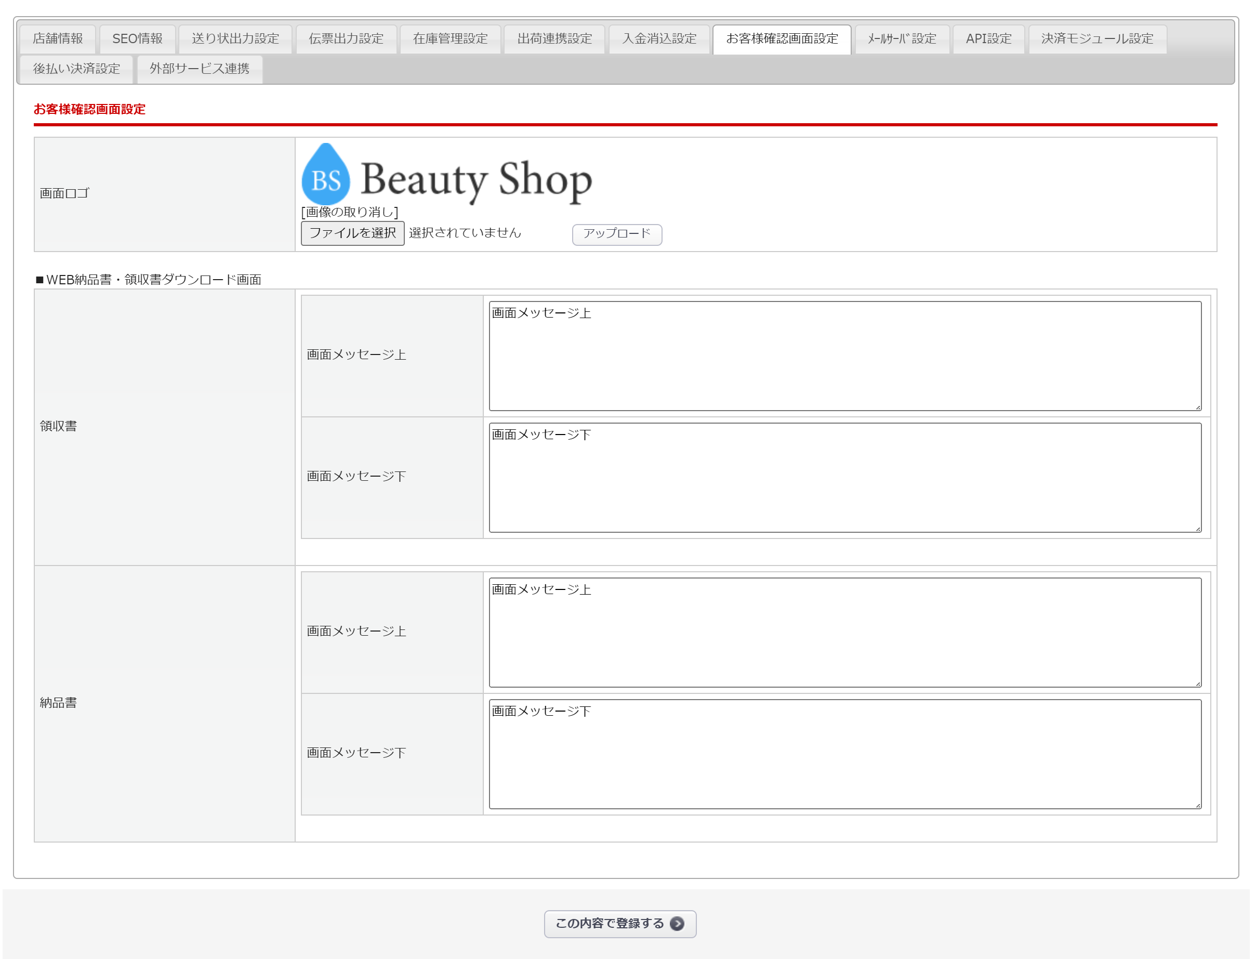This screenshot has height=959, width=1256.
Task: Switch to the 入金消込設定 tab
Action: click(659, 39)
